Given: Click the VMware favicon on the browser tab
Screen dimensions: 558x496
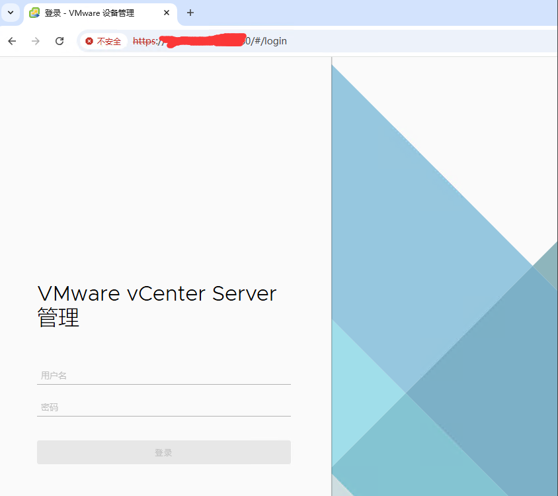Looking at the screenshot, I should 34,13.
